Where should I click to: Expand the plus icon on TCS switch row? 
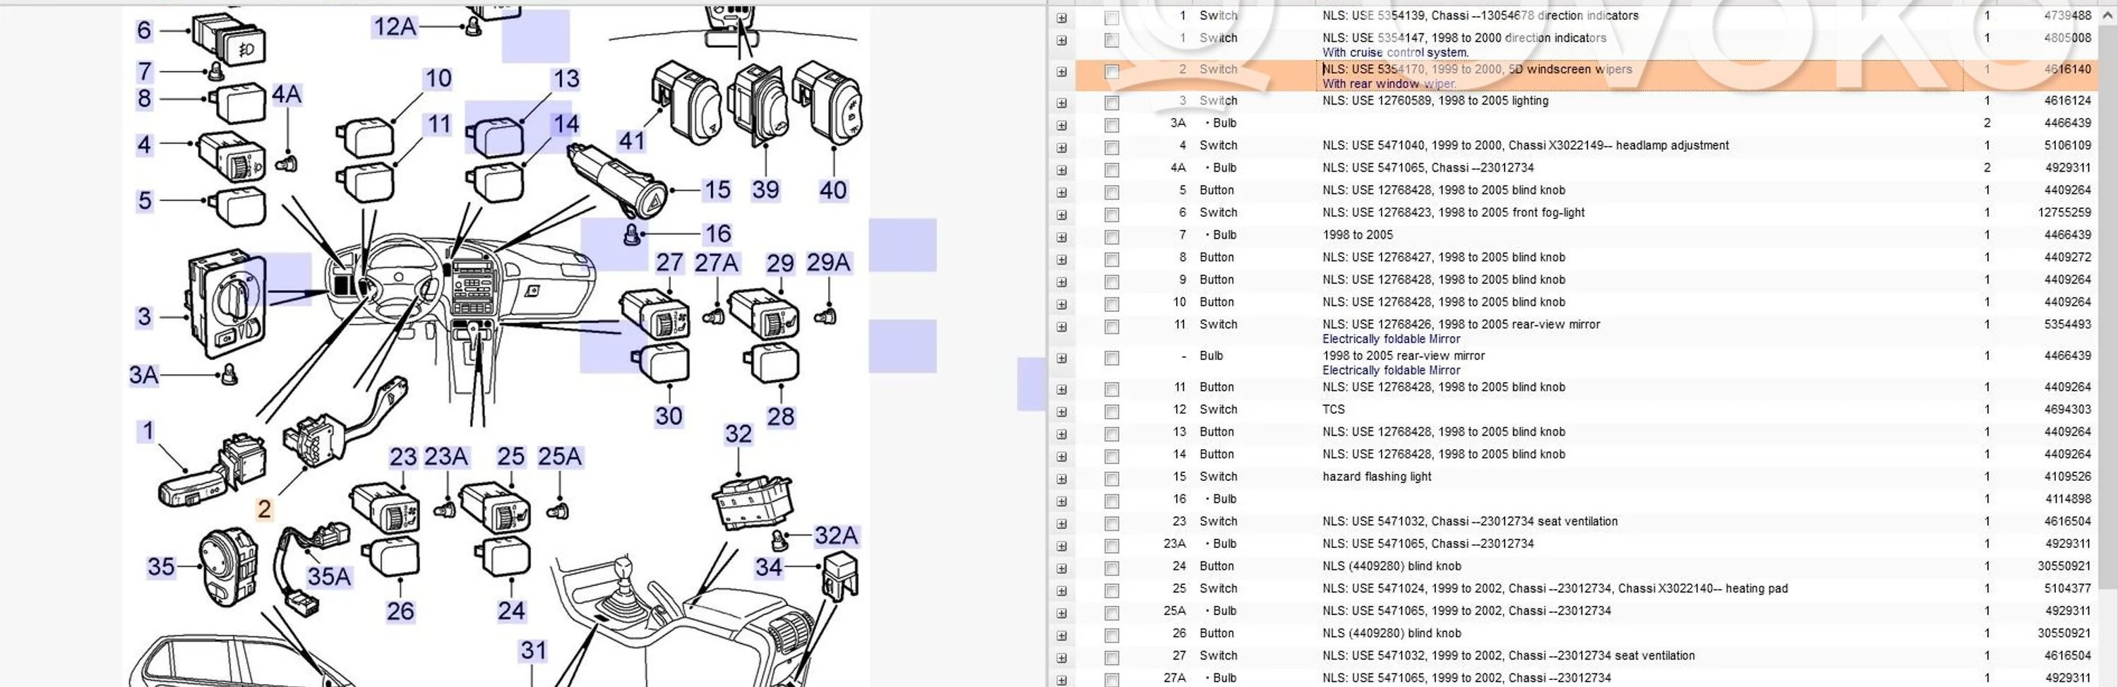[1061, 412]
